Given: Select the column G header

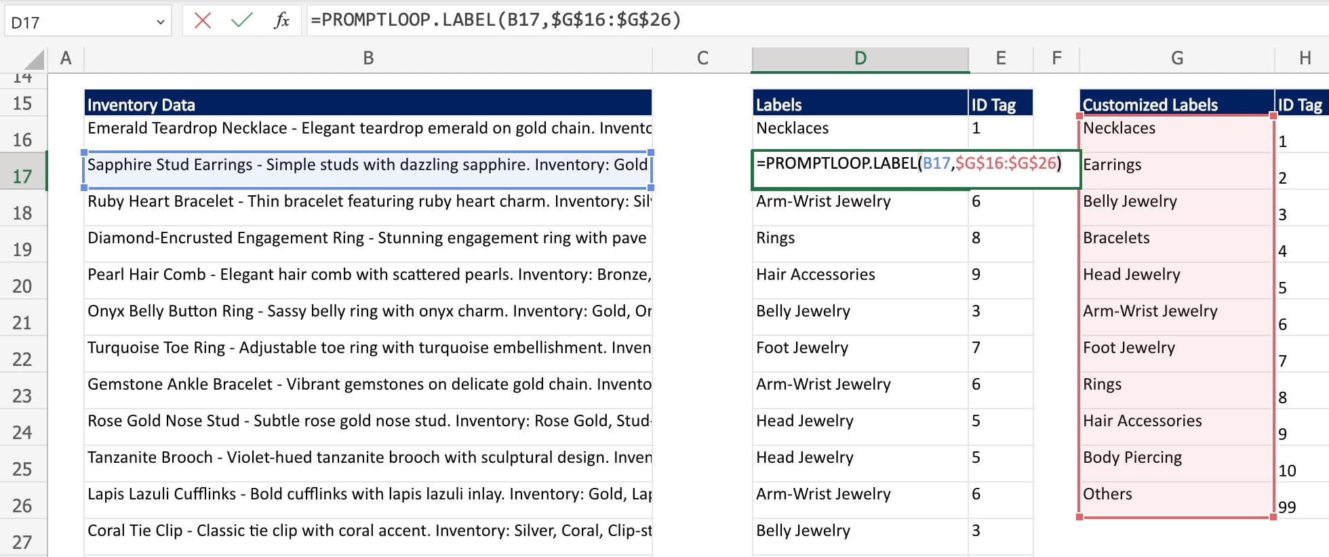Looking at the screenshot, I should tap(1176, 59).
